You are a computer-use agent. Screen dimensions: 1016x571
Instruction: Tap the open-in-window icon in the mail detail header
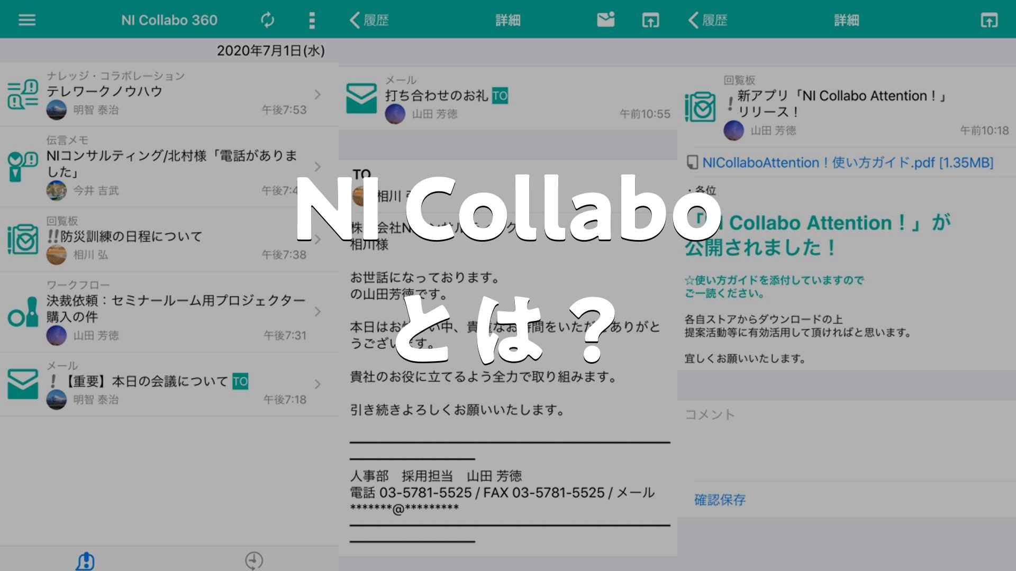650,20
